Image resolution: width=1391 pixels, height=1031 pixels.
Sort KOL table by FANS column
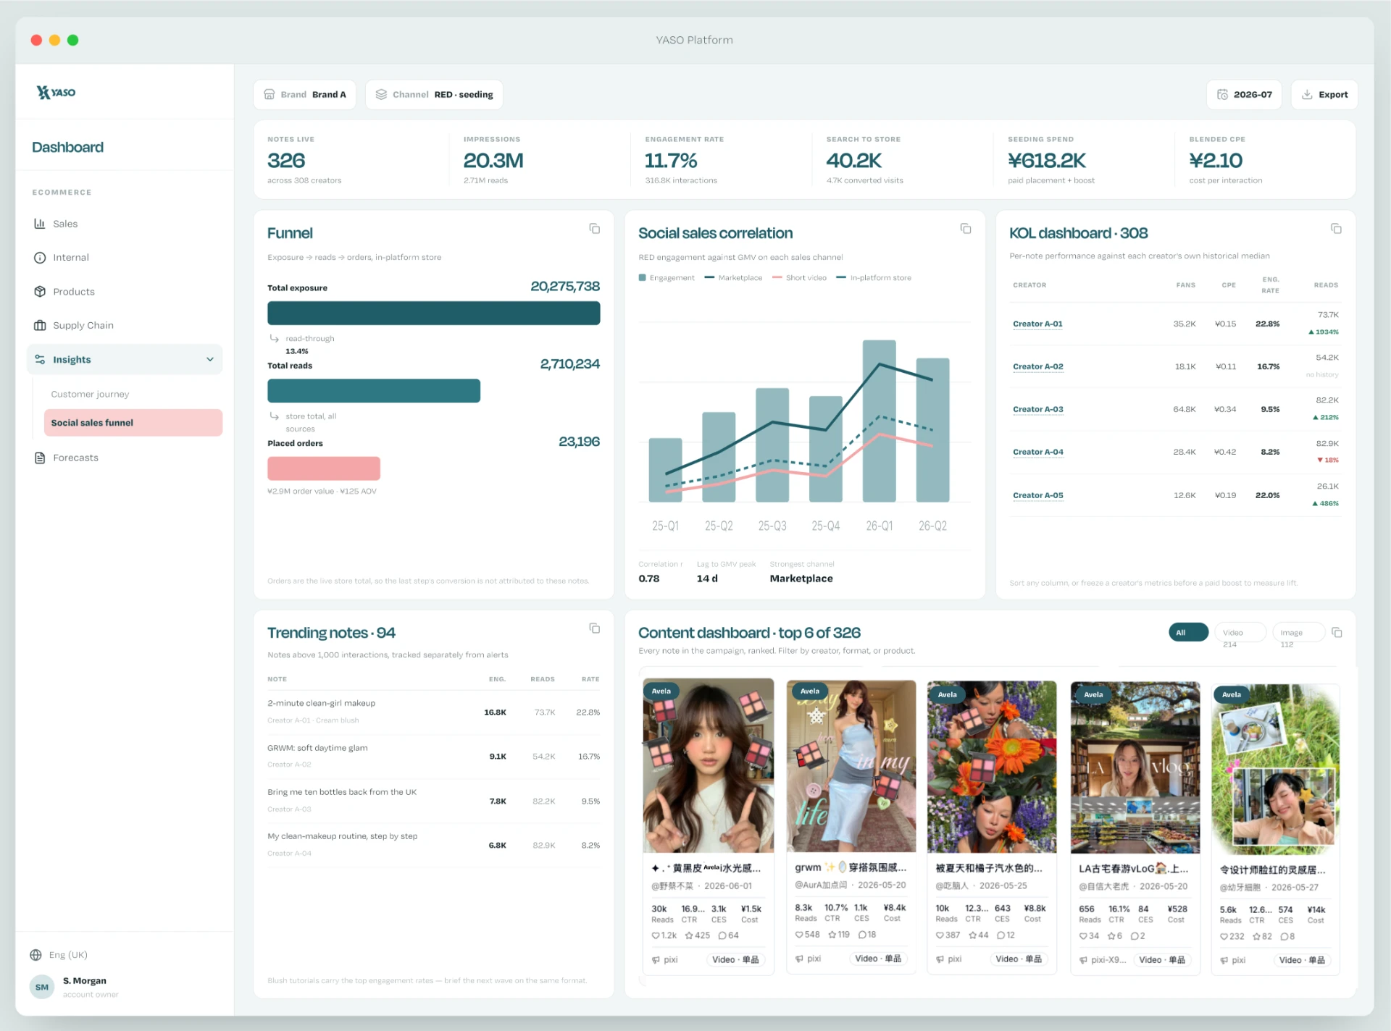coord(1185,285)
